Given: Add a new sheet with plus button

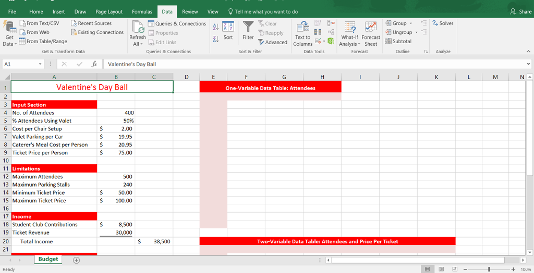Looking at the screenshot, I should (x=76, y=259).
